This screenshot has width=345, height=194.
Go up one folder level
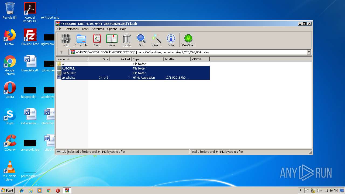click(61, 52)
